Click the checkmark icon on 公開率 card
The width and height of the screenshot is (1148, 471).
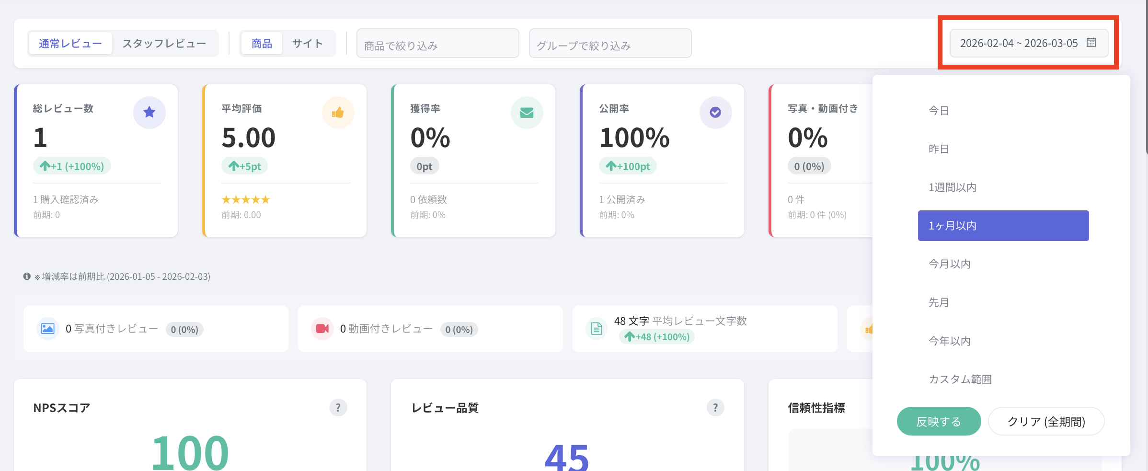click(x=715, y=113)
